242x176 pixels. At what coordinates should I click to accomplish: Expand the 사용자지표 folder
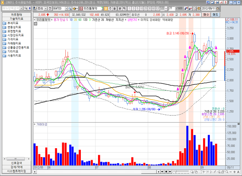[12, 56]
